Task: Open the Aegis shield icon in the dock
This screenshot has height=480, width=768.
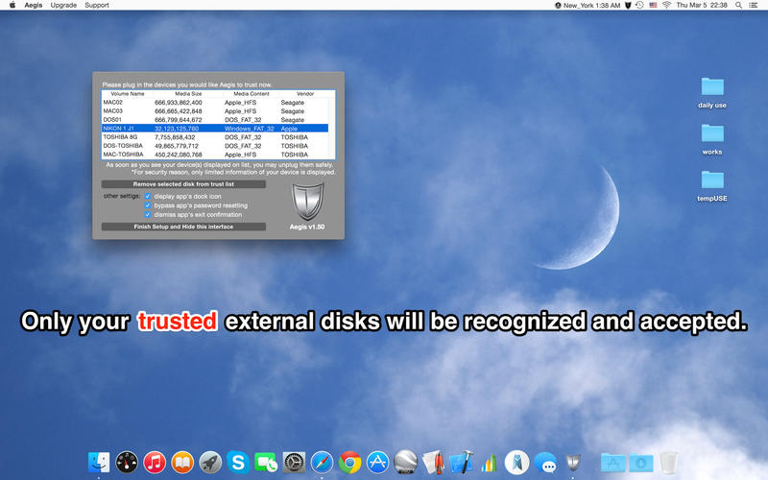Action: tap(573, 463)
